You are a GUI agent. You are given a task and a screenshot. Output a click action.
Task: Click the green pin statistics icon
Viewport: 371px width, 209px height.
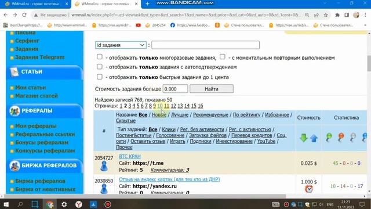[x=329, y=138]
